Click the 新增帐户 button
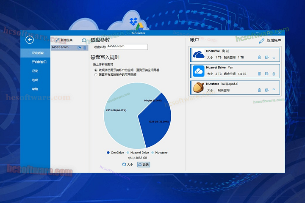The image size is (305, 203). [270, 41]
